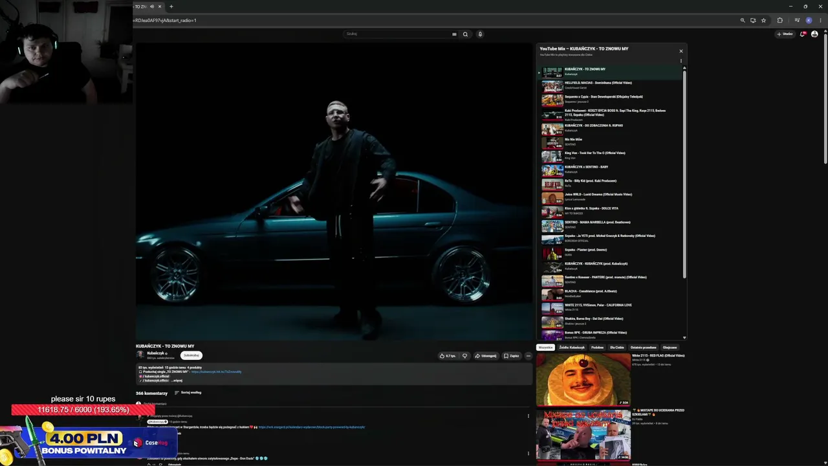Screen dimensions: 828x466
Task: Expand the description with ...więcej
Action: click(x=177, y=381)
